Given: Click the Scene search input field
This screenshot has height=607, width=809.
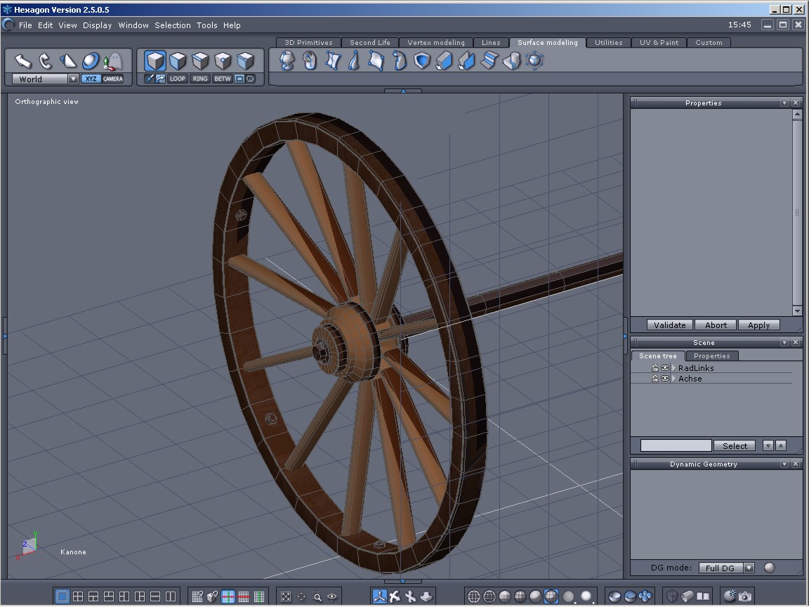Looking at the screenshot, I should [676, 446].
